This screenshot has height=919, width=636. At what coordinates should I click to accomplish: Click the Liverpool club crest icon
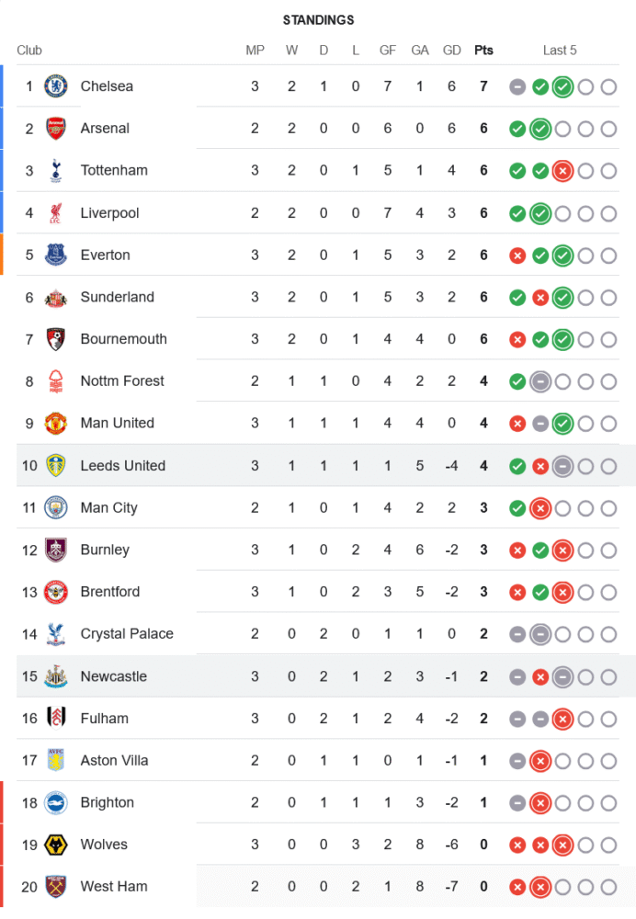[56, 213]
